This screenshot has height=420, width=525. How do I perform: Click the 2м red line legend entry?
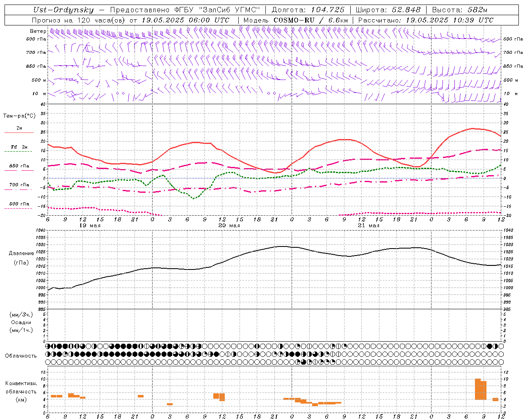click(x=19, y=130)
